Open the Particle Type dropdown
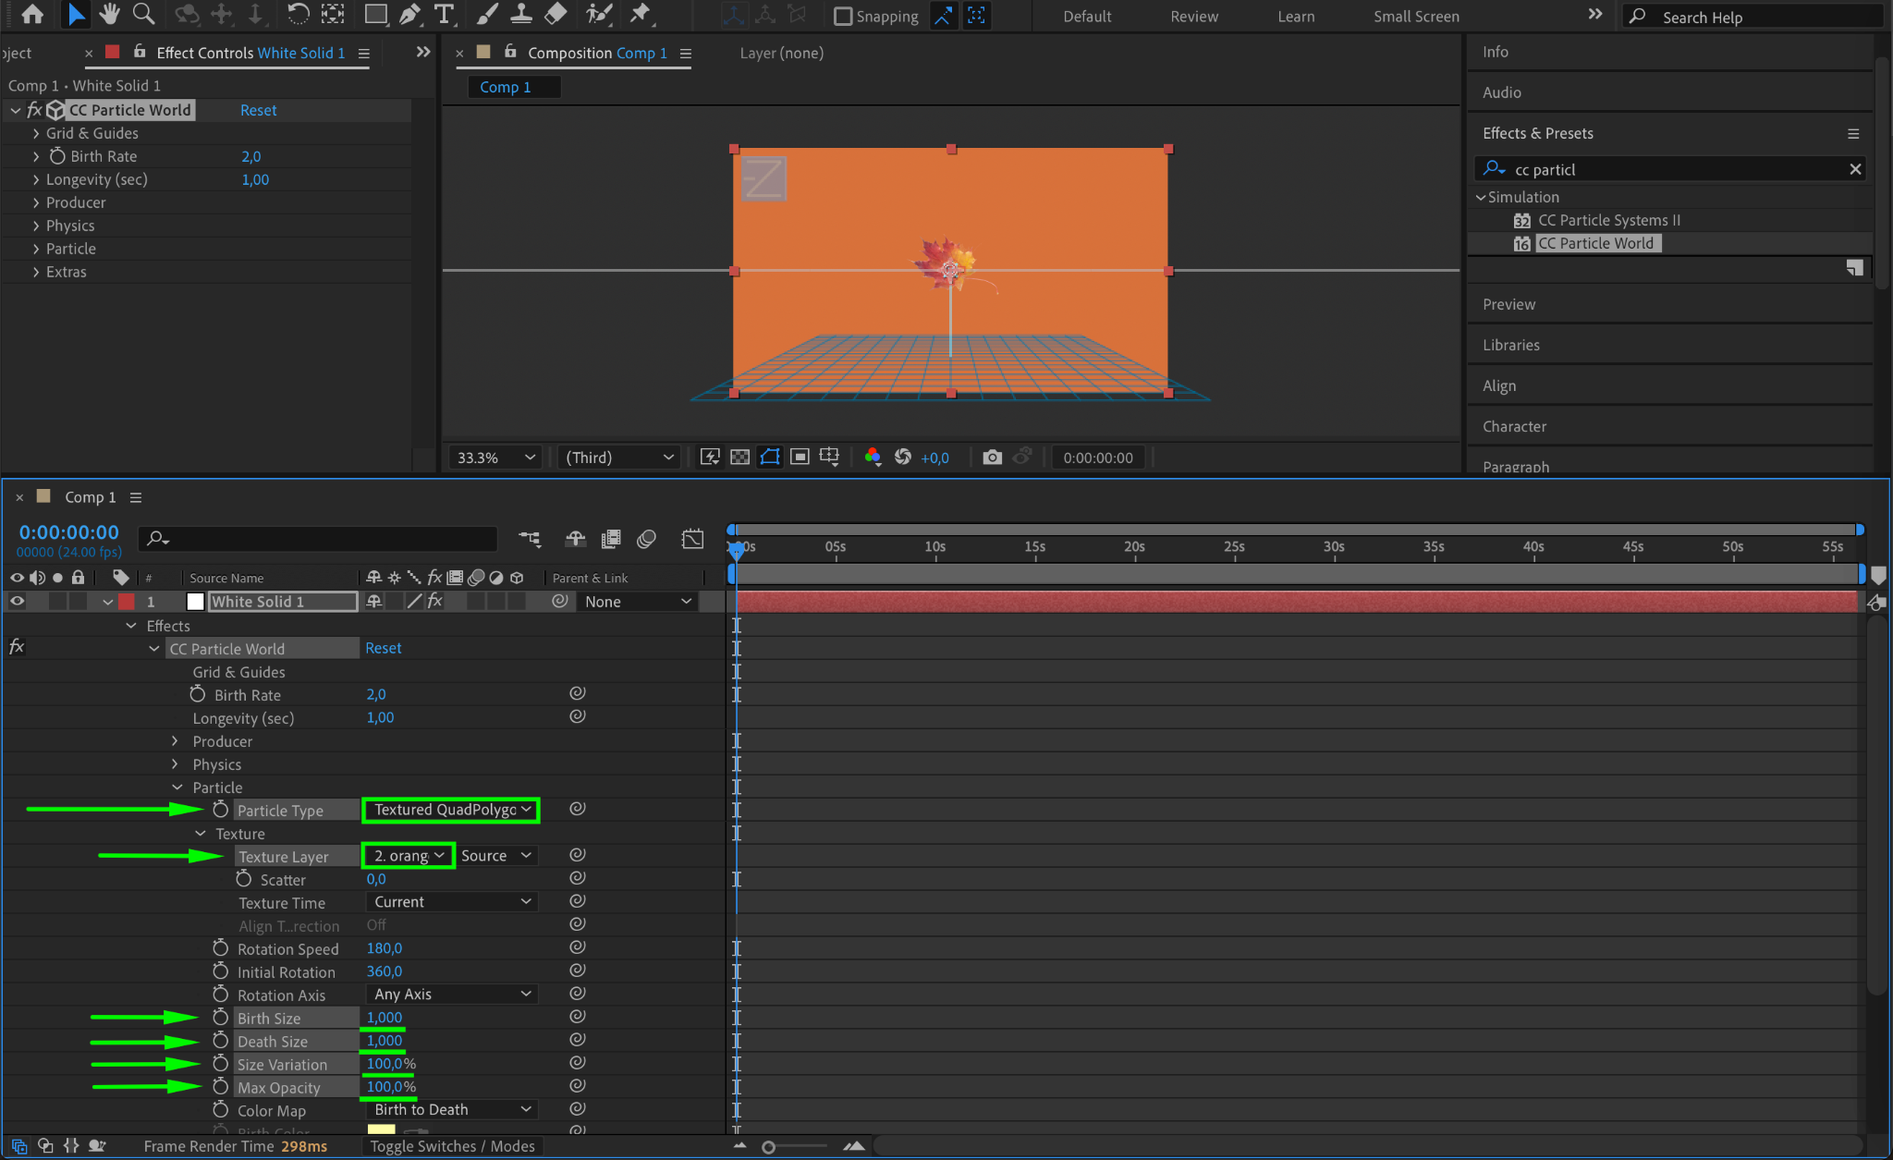1893x1160 pixels. click(451, 810)
